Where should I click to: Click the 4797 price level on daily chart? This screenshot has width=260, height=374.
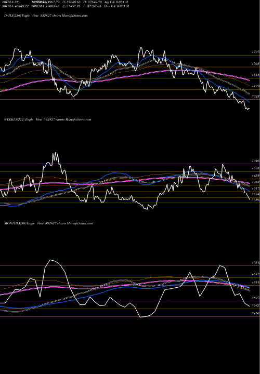click(256, 52)
